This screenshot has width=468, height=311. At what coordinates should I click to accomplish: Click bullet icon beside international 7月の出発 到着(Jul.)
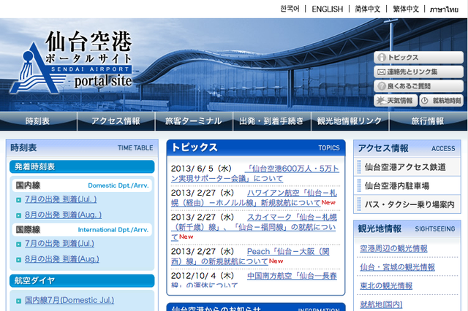[18, 245]
